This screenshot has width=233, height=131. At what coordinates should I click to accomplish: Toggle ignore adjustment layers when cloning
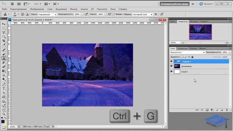(x=156, y=14)
